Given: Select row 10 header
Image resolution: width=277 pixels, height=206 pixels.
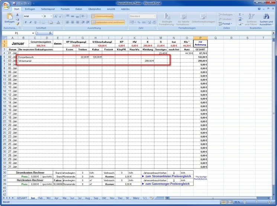Looking at the screenshot, I should click(x=4, y=76).
